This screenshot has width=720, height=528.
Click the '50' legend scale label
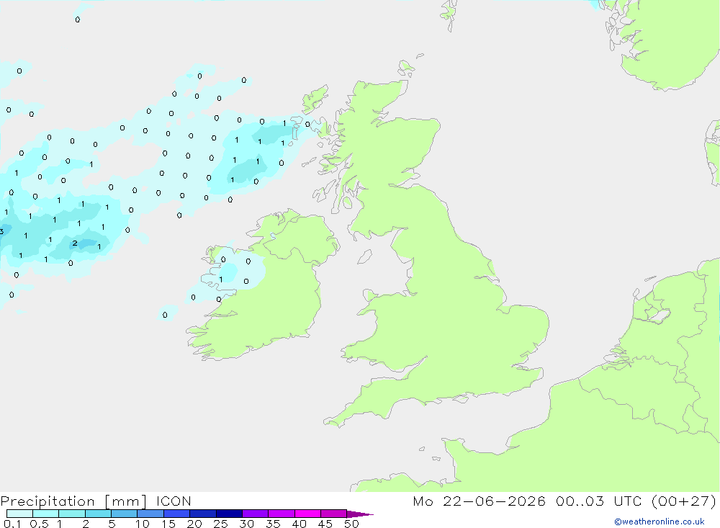point(351,524)
